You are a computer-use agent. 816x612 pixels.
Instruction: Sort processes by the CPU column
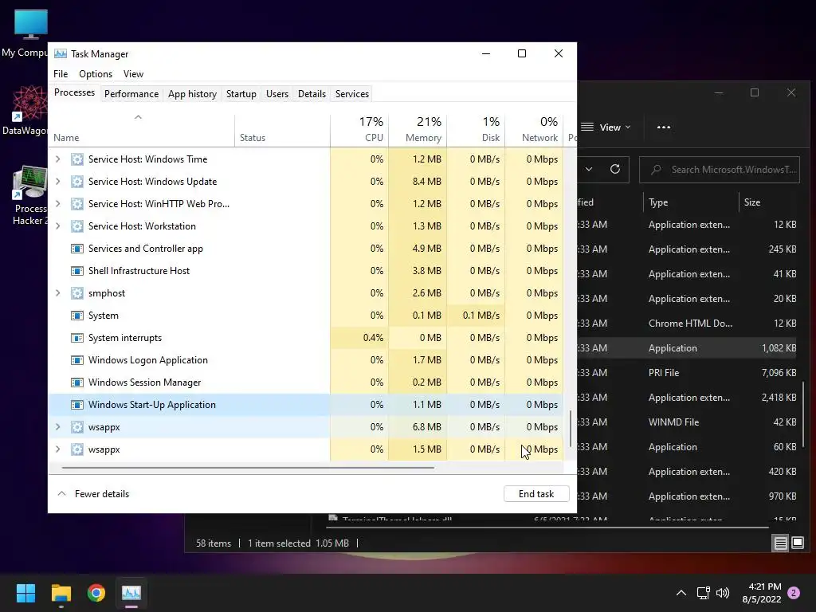point(359,129)
